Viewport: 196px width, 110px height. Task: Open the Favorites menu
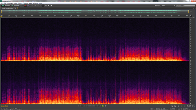coord(25,3)
